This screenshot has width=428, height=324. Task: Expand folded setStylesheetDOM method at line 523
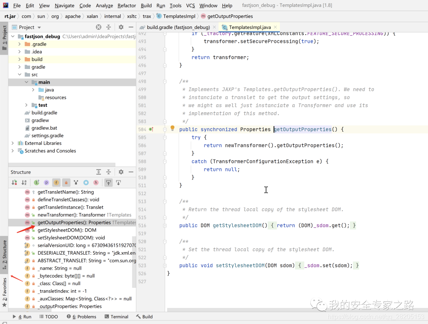pyautogui.click(x=165, y=266)
